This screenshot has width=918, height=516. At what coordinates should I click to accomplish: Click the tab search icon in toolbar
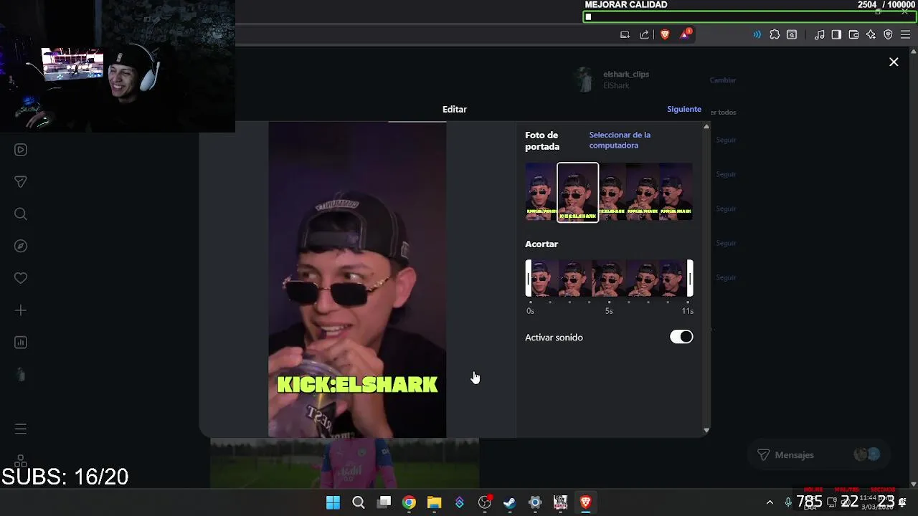pos(792,34)
